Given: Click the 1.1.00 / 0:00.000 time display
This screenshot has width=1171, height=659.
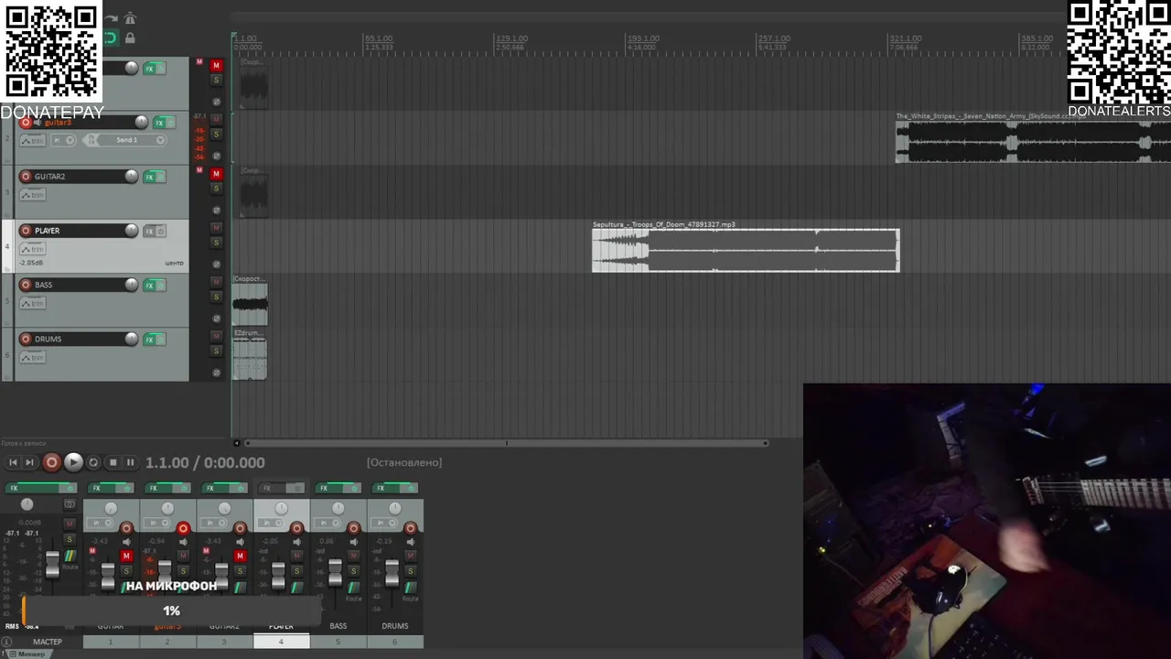Looking at the screenshot, I should tap(205, 463).
